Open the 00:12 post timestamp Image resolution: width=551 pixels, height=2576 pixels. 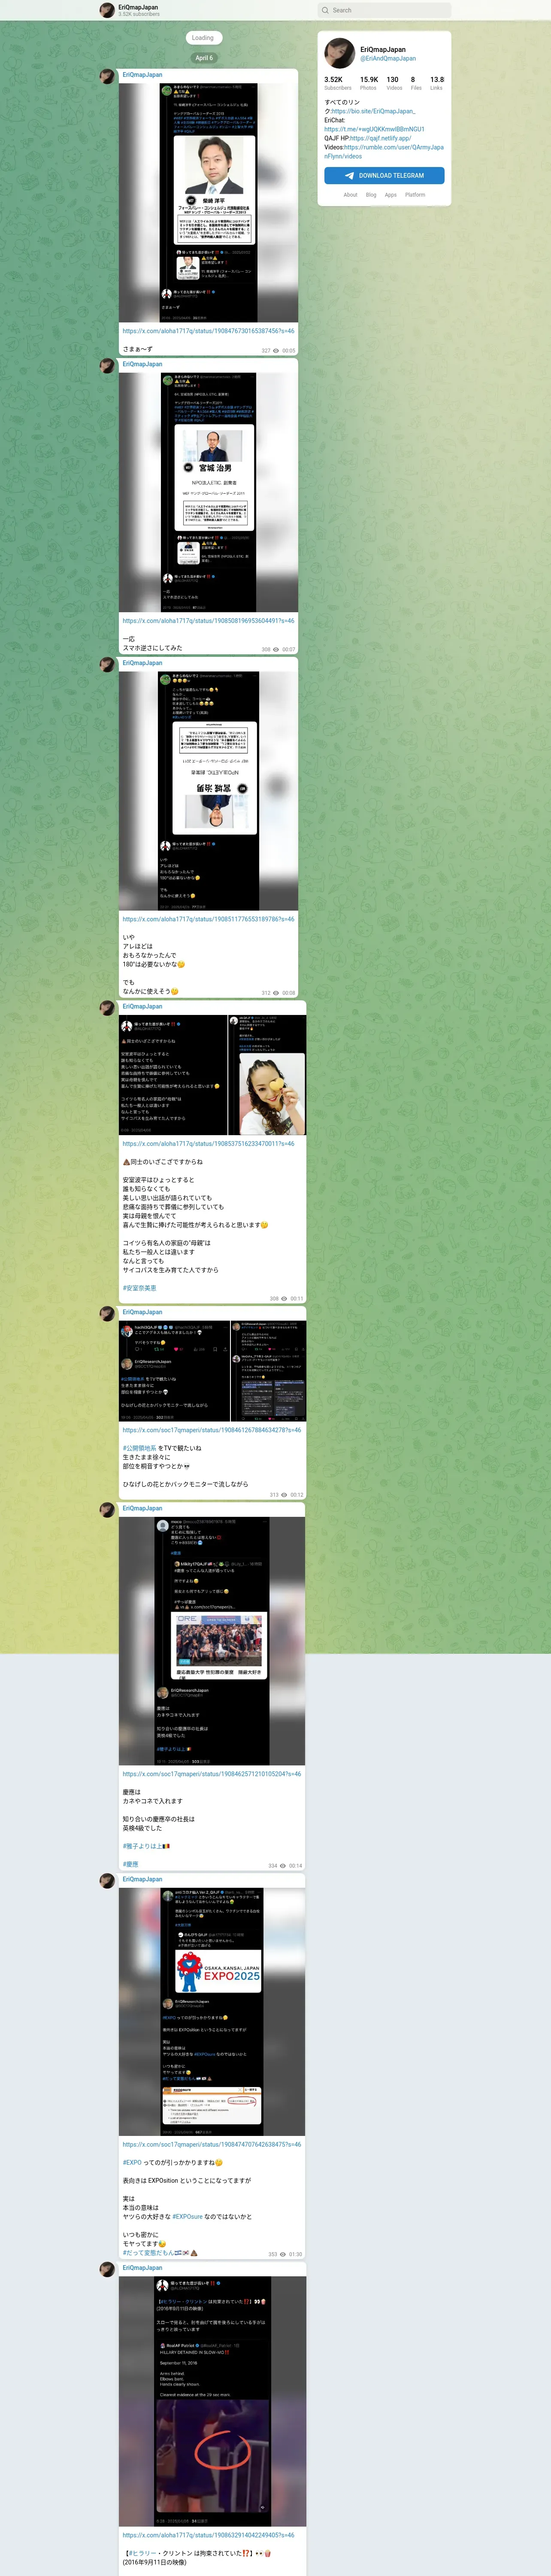(296, 1495)
